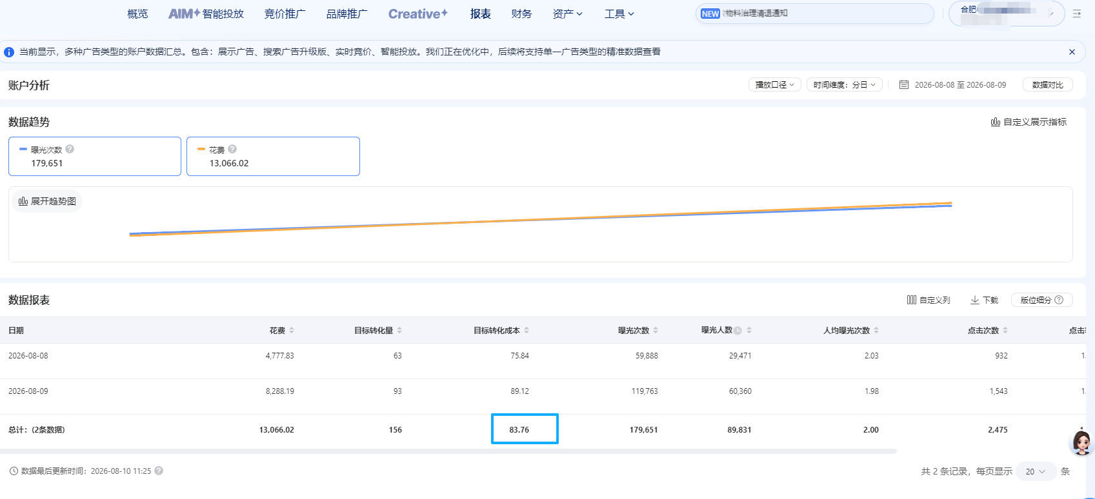Sort table by 曝光人数 column
Image resolution: width=1095 pixels, height=499 pixels.
[749, 330]
